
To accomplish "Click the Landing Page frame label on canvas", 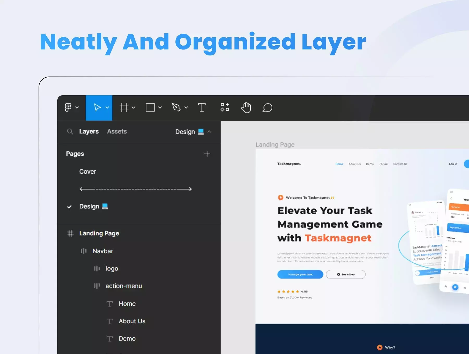I will (x=275, y=144).
